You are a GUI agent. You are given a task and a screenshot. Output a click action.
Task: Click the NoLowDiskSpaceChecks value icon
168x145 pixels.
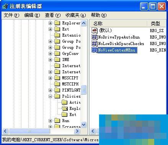point(95,43)
